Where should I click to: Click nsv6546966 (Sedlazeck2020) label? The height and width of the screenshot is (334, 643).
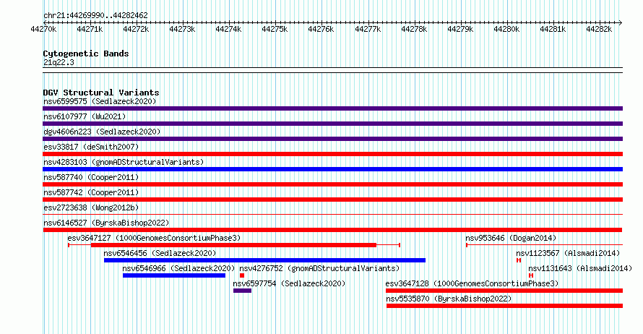click(x=178, y=268)
